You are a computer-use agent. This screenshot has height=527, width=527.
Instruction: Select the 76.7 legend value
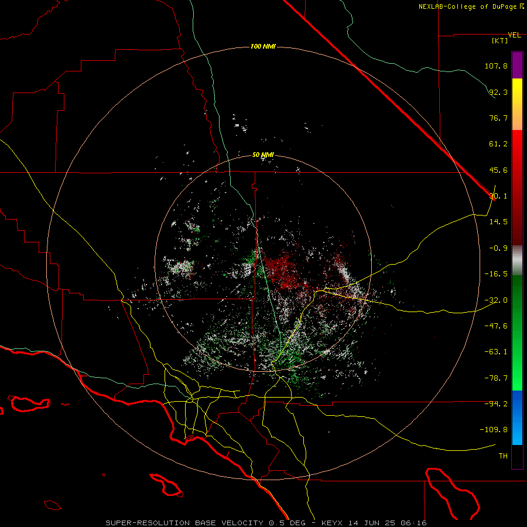[x=498, y=118]
